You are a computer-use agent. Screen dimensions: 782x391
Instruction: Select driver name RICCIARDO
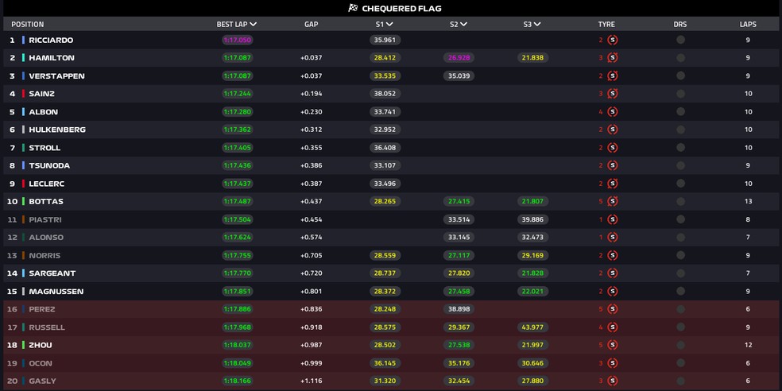tap(51, 40)
